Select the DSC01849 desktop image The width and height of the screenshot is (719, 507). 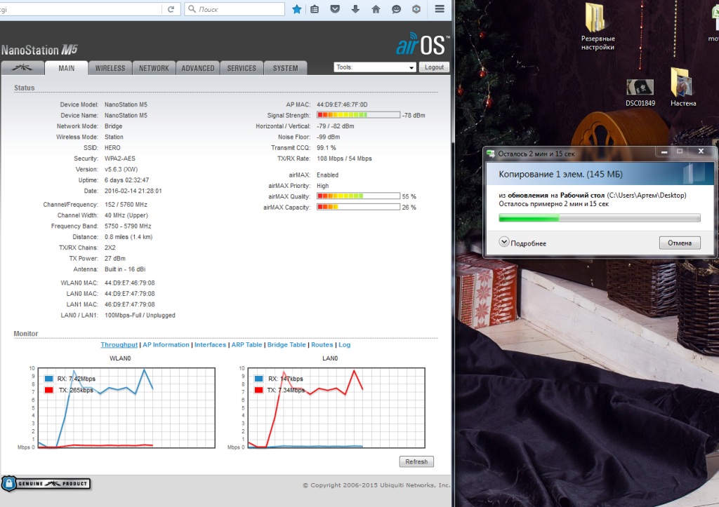point(640,93)
